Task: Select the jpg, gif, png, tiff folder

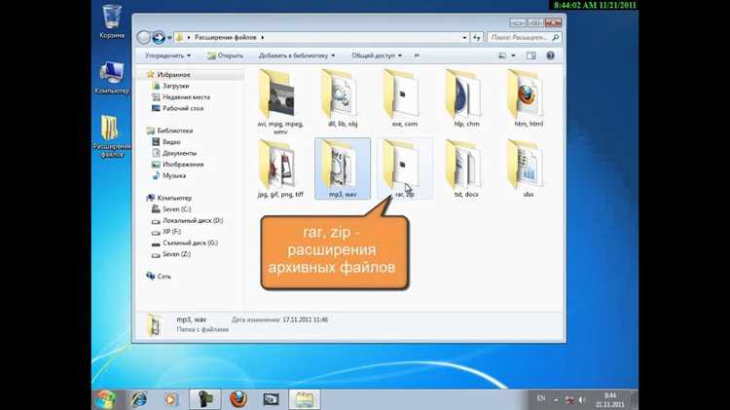Action: point(280,168)
